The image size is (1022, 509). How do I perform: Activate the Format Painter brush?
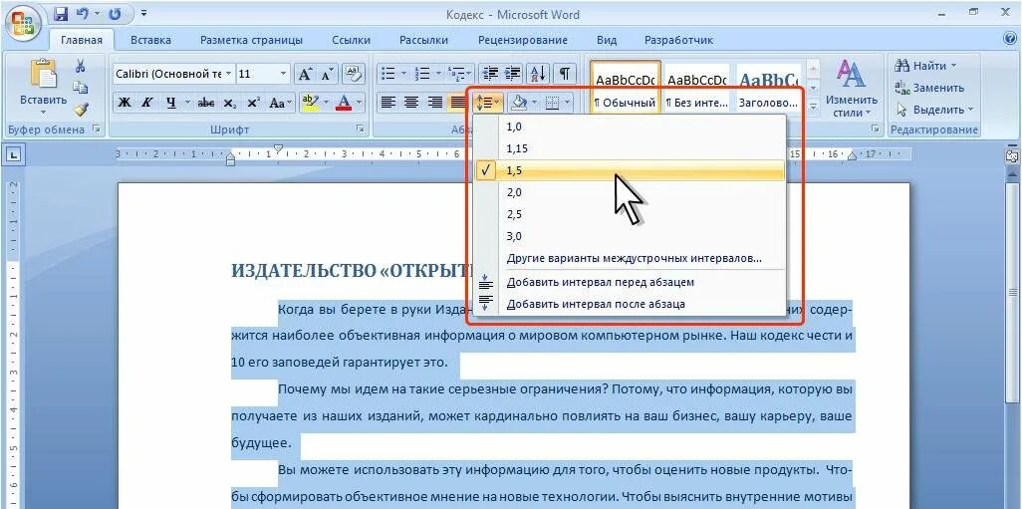click(81, 110)
